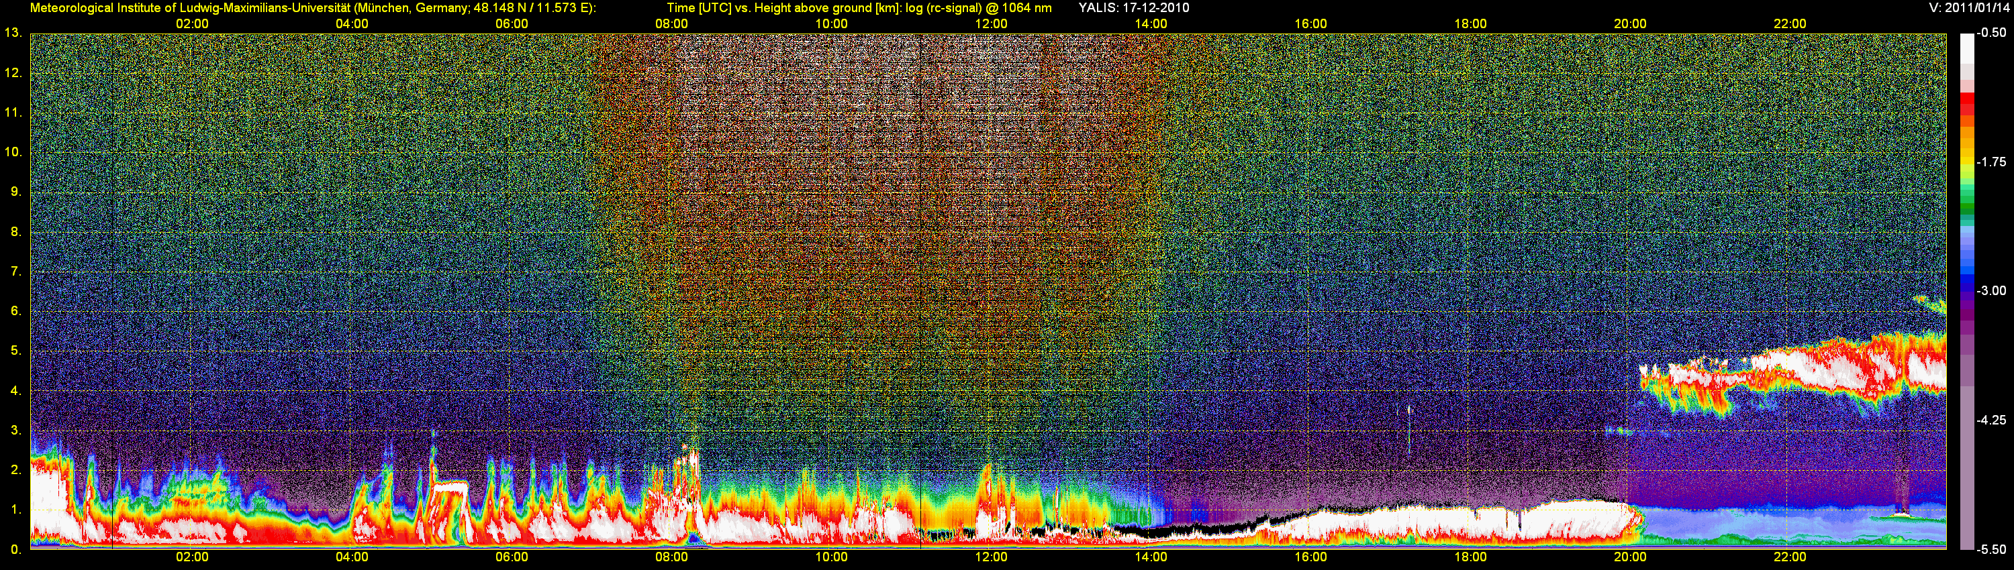Image resolution: width=2014 pixels, height=570 pixels.
Task: Click the '20:00' label on the top time axis
Action: [x=1630, y=24]
